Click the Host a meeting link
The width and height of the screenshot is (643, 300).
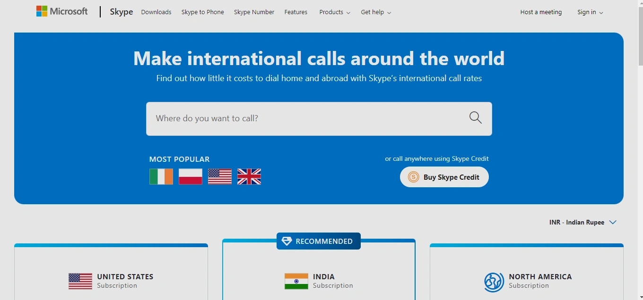541,12
